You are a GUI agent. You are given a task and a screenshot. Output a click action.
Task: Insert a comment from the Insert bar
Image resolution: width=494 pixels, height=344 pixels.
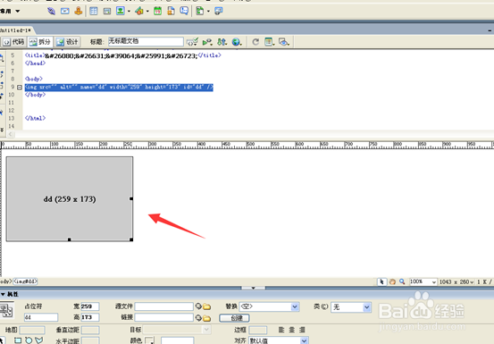(x=184, y=11)
